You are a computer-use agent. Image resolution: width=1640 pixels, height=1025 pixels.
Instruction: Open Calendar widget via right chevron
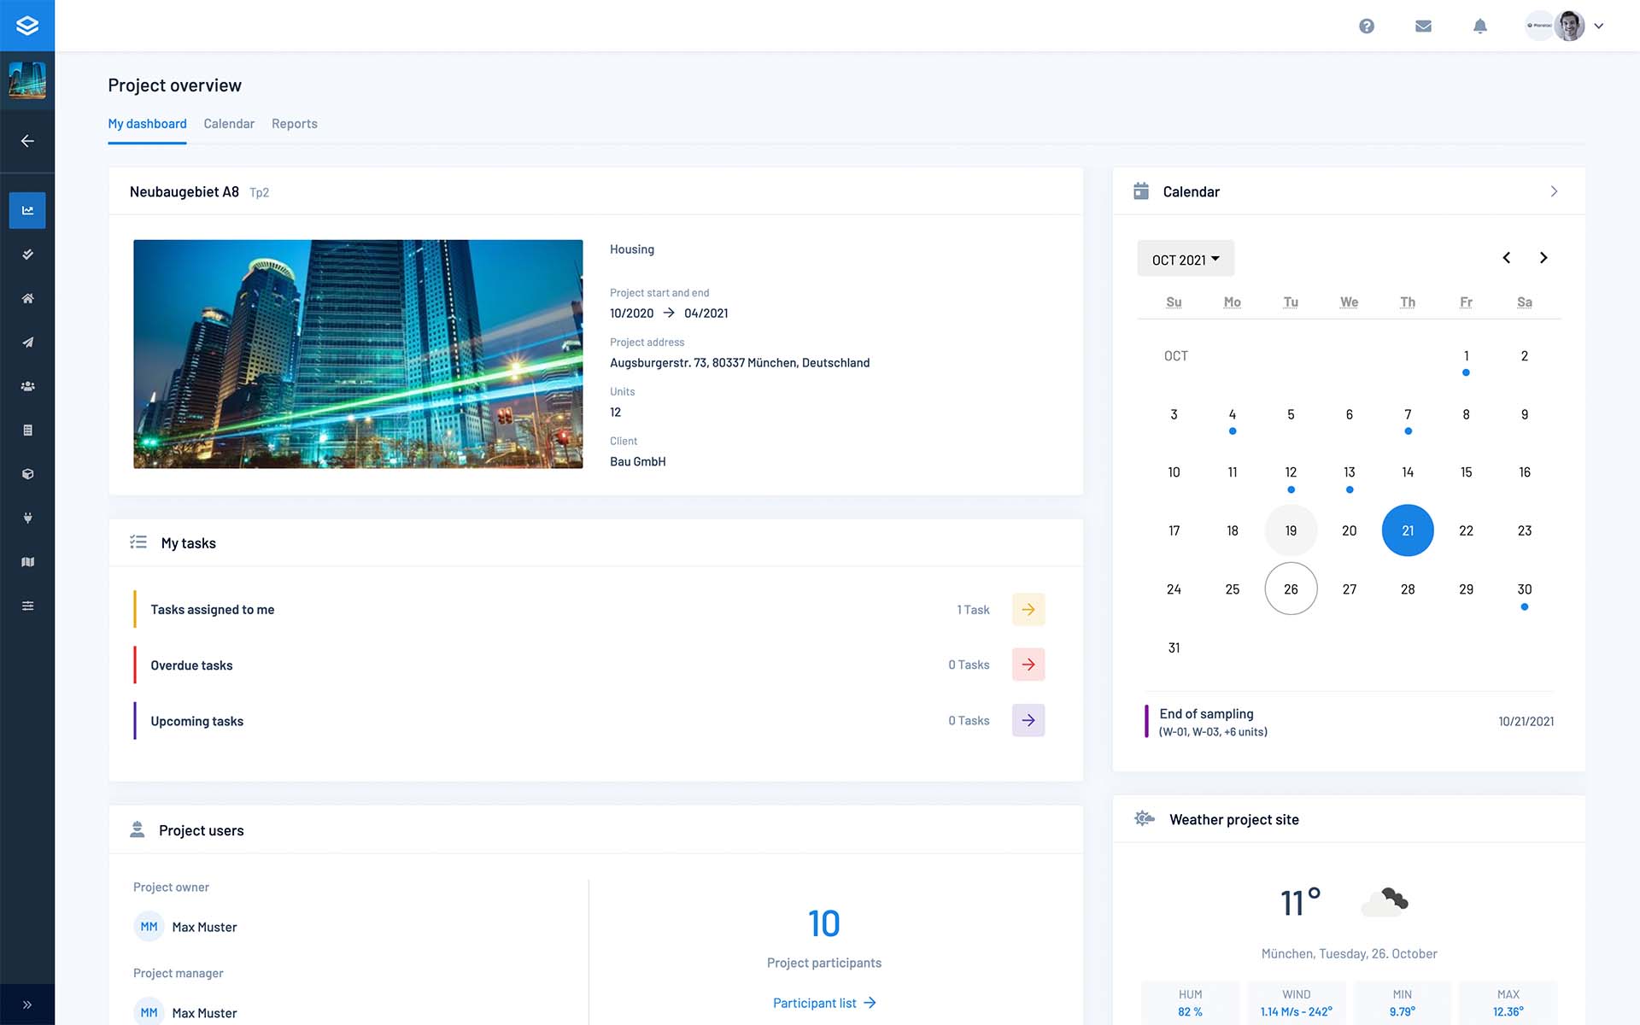1554,192
